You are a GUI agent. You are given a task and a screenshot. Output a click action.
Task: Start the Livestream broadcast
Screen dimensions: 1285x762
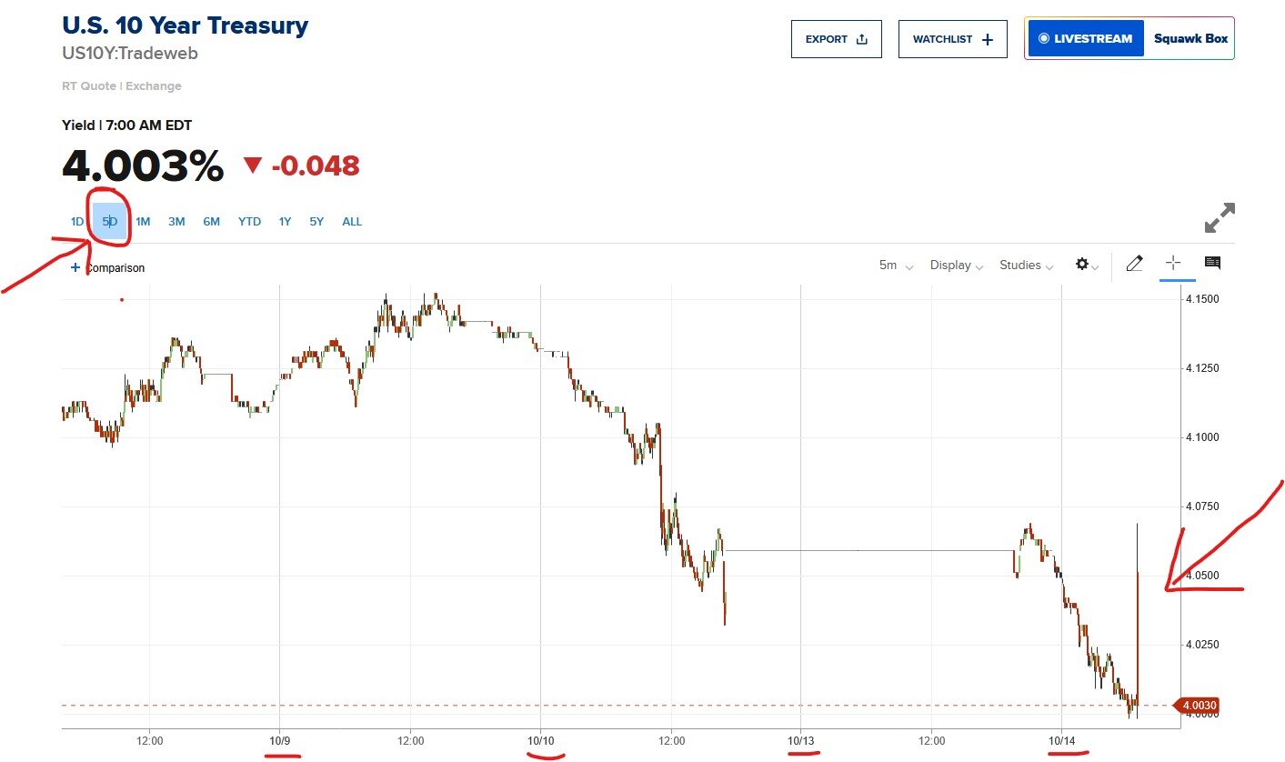tap(1085, 39)
